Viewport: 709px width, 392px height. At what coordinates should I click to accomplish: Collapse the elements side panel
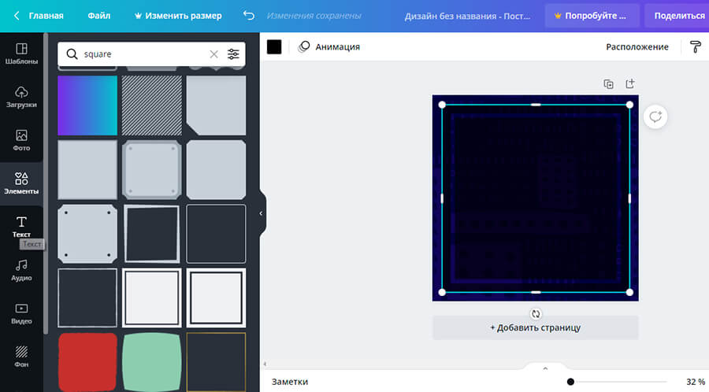tap(261, 213)
